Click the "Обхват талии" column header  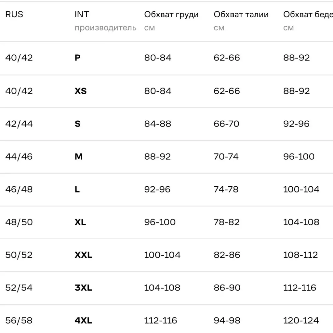tap(241, 15)
